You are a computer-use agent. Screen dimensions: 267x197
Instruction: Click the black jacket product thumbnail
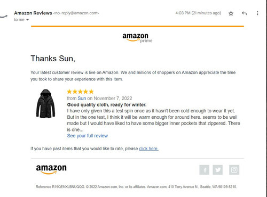45,103
